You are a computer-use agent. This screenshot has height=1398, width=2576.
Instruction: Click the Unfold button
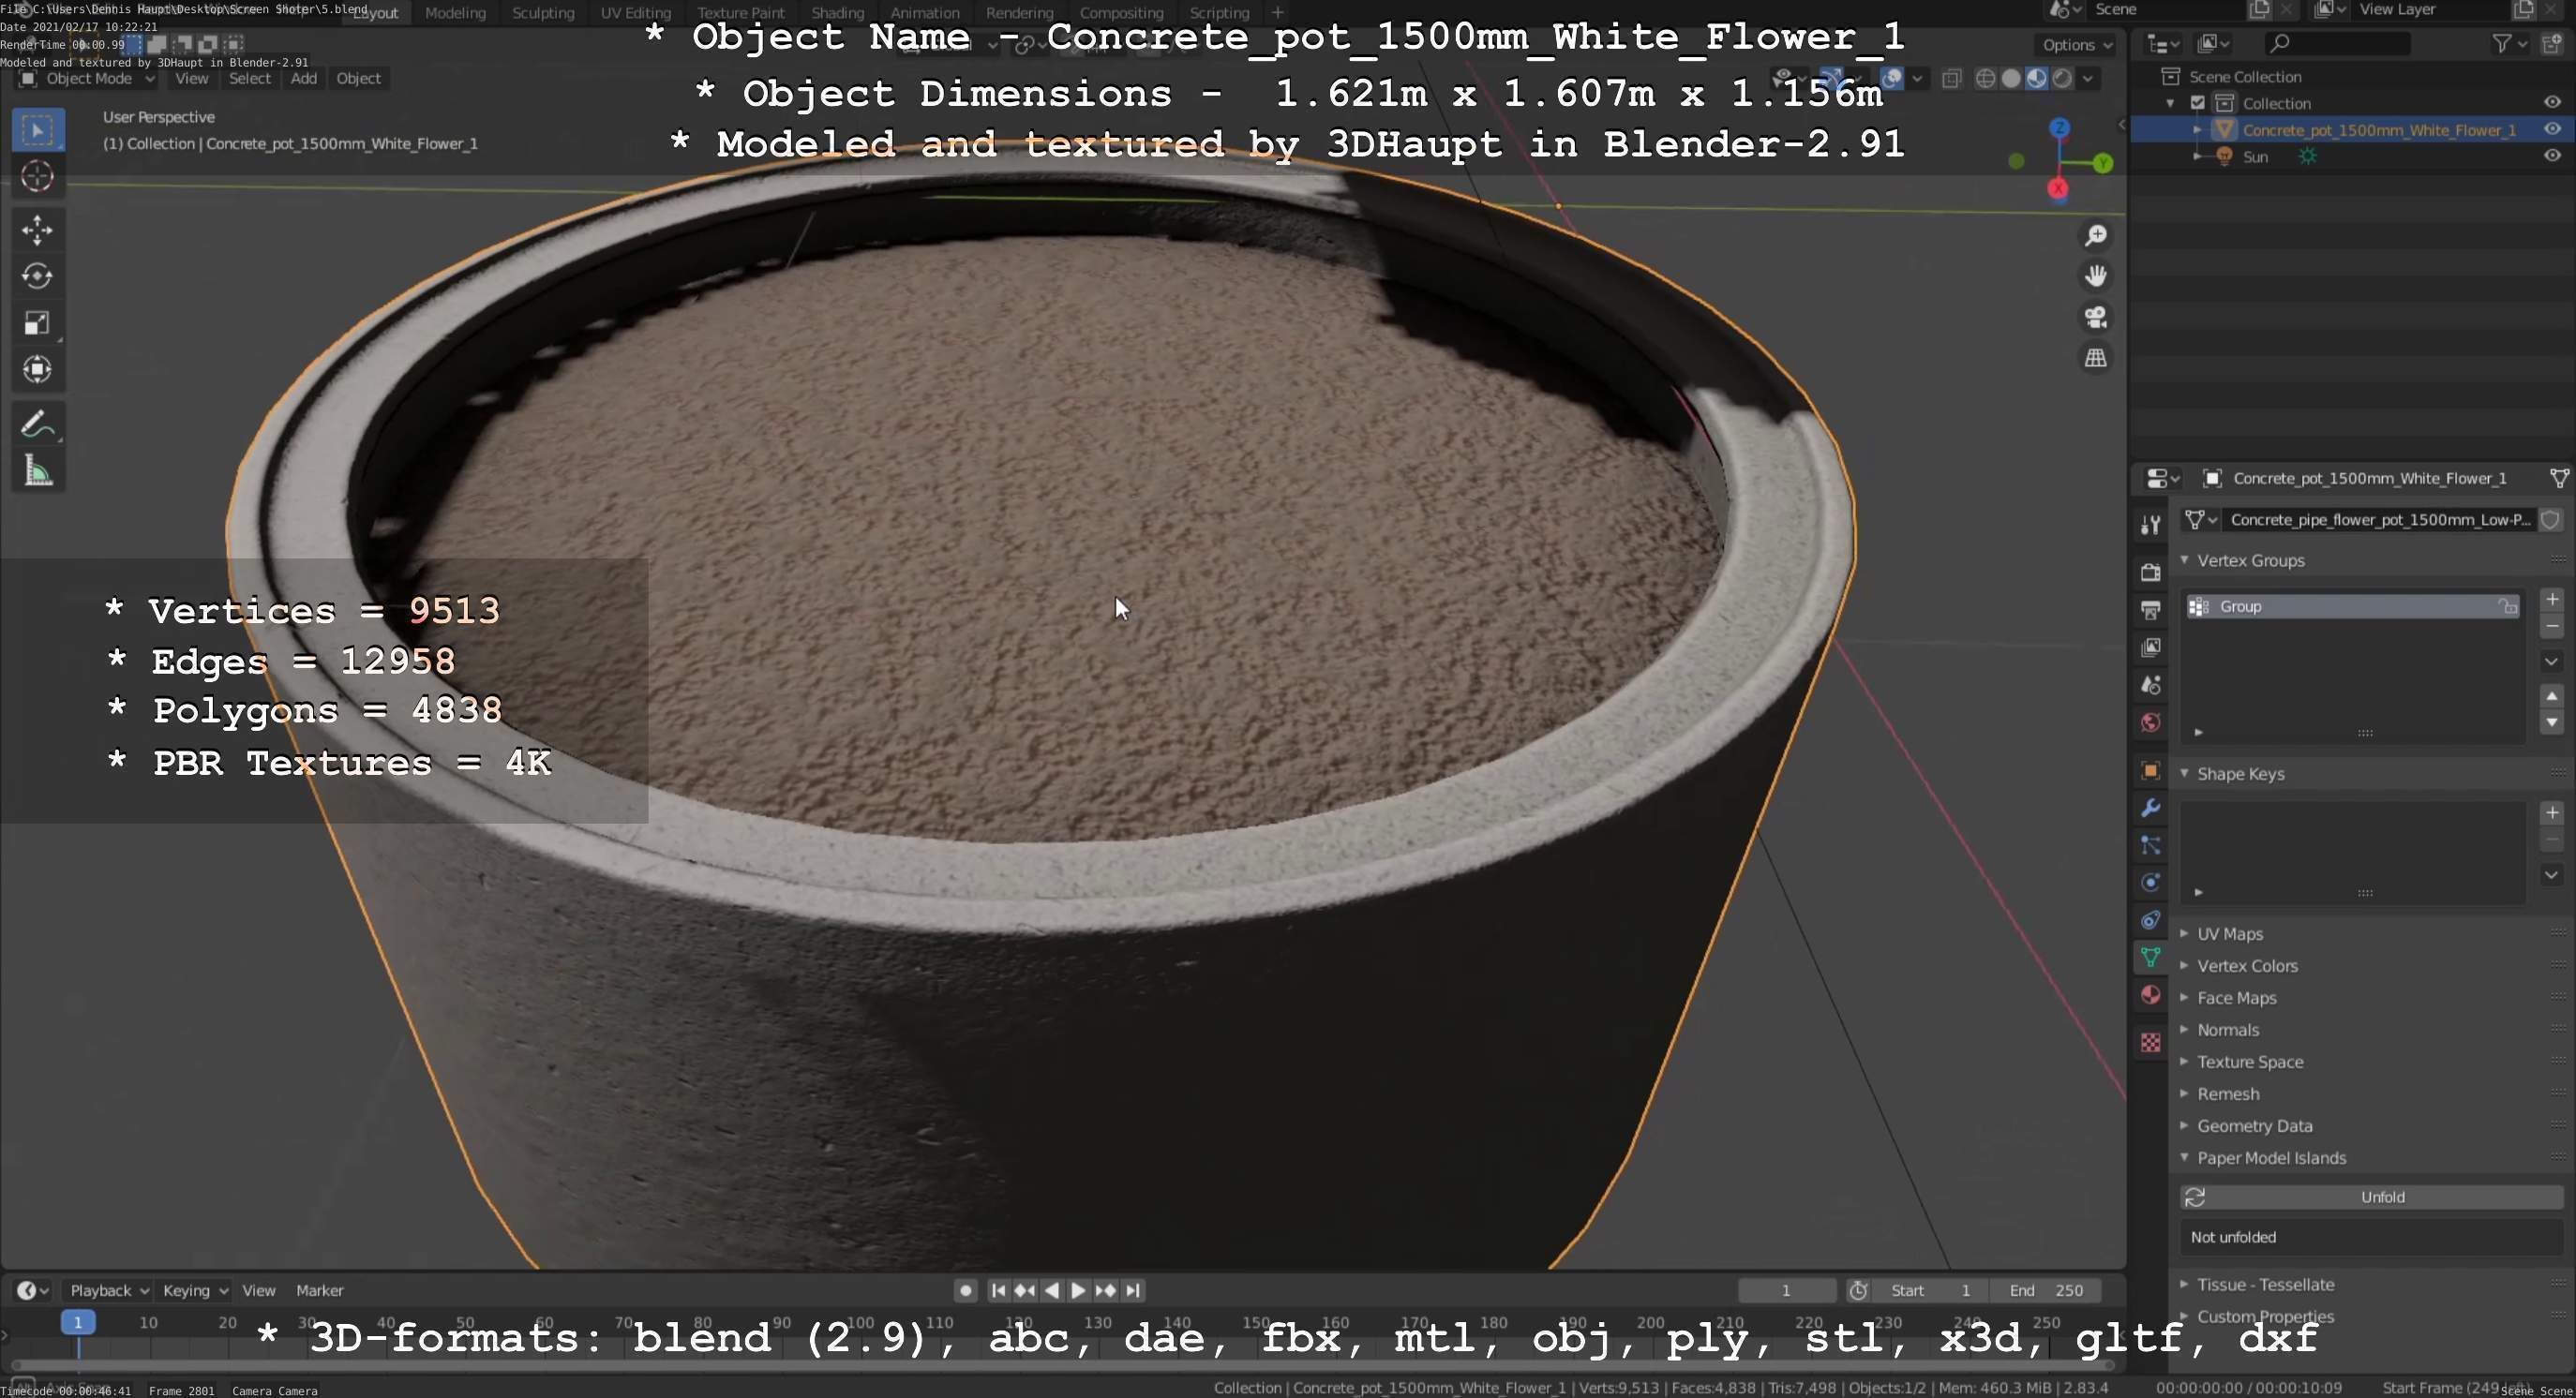(x=2372, y=1197)
